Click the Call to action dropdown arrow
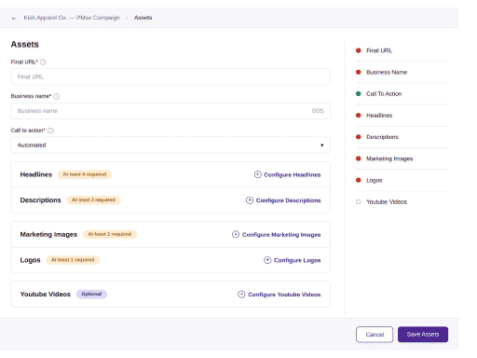The width and height of the screenshot is (477, 358). 322,145
